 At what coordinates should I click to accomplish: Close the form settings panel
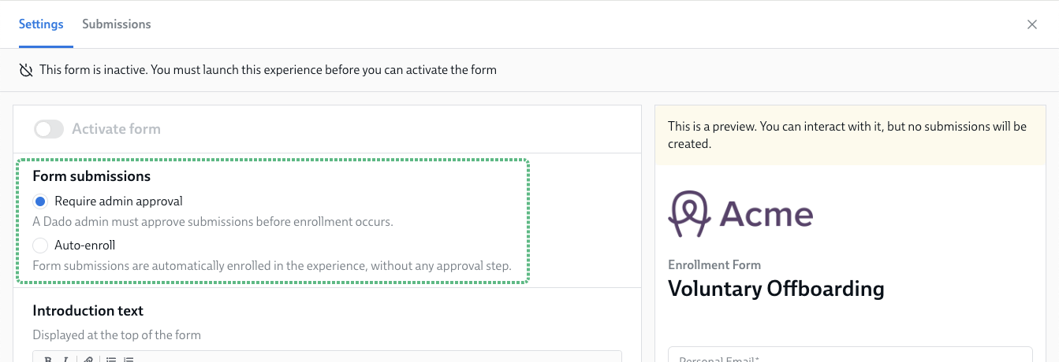pyautogui.click(x=1031, y=24)
